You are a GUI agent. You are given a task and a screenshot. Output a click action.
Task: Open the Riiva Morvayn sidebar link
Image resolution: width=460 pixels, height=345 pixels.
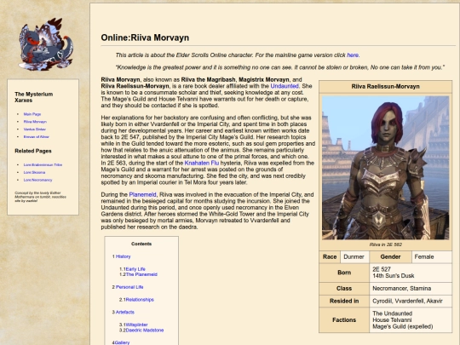click(x=35, y=122)
